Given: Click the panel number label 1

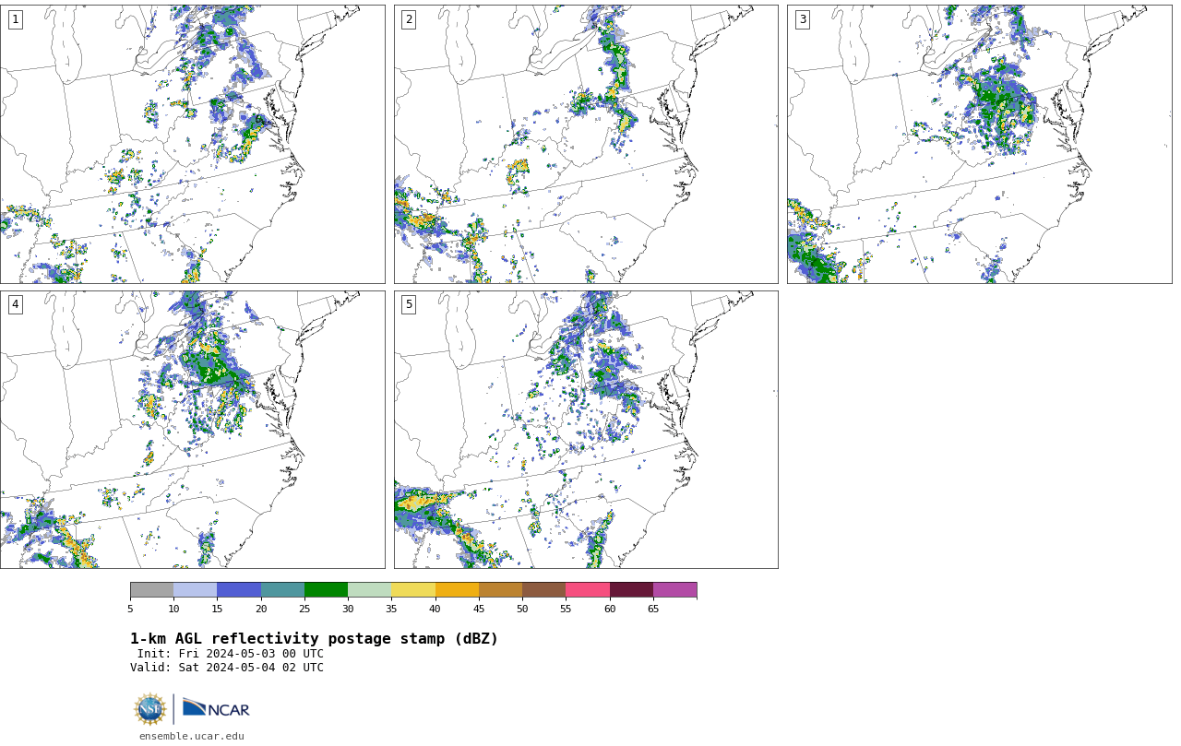Looking at the screenshot, I should pos(15,19).
